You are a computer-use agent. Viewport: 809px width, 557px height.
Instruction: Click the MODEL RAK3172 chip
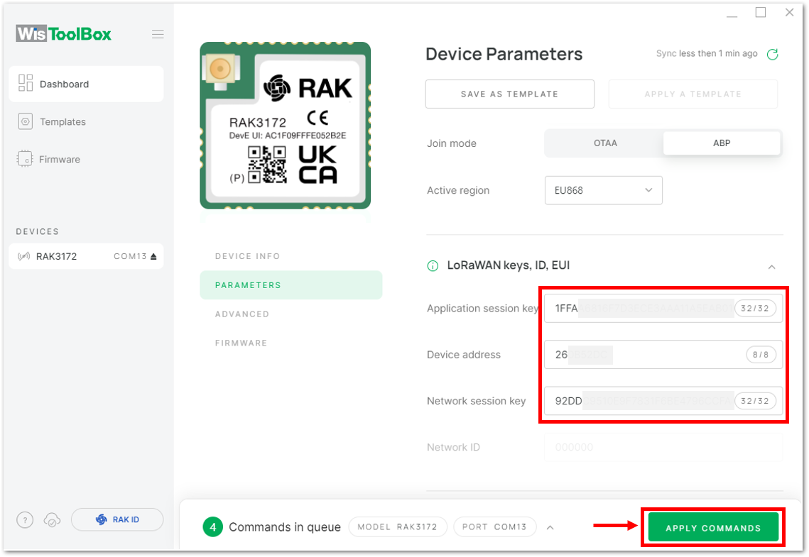pyautogui.click(x=398, y=526)
